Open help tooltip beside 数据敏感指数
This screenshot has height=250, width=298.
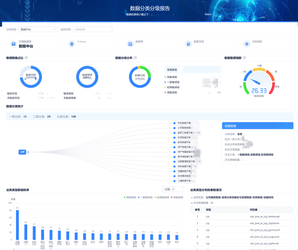coord(245,58)
